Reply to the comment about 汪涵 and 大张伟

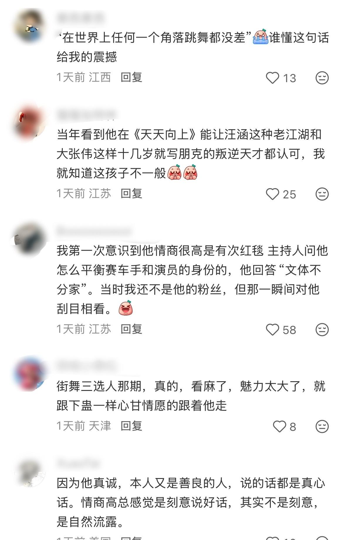pos(131,193)
